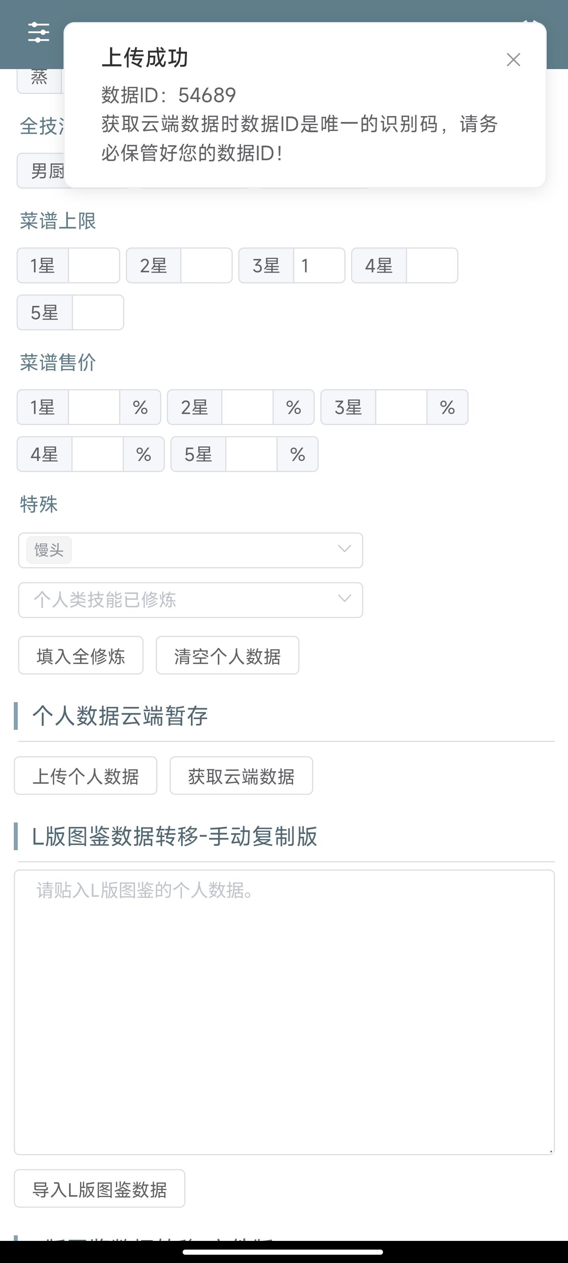Viewport: 568px width, 1263px height.
Task: Open the filter settings icon in header
Action: [38, 32]
